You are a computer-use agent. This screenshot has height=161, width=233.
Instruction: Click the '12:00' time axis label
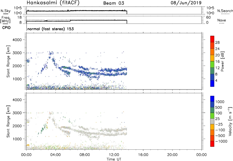pyautogui.click(x=114, y=155)
